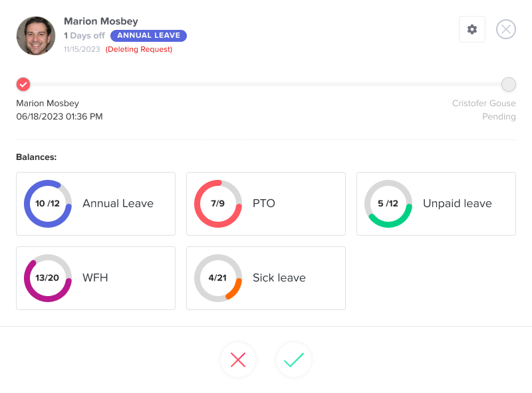Click Marion Mosbey's profile photo

(x=36, y=36)
